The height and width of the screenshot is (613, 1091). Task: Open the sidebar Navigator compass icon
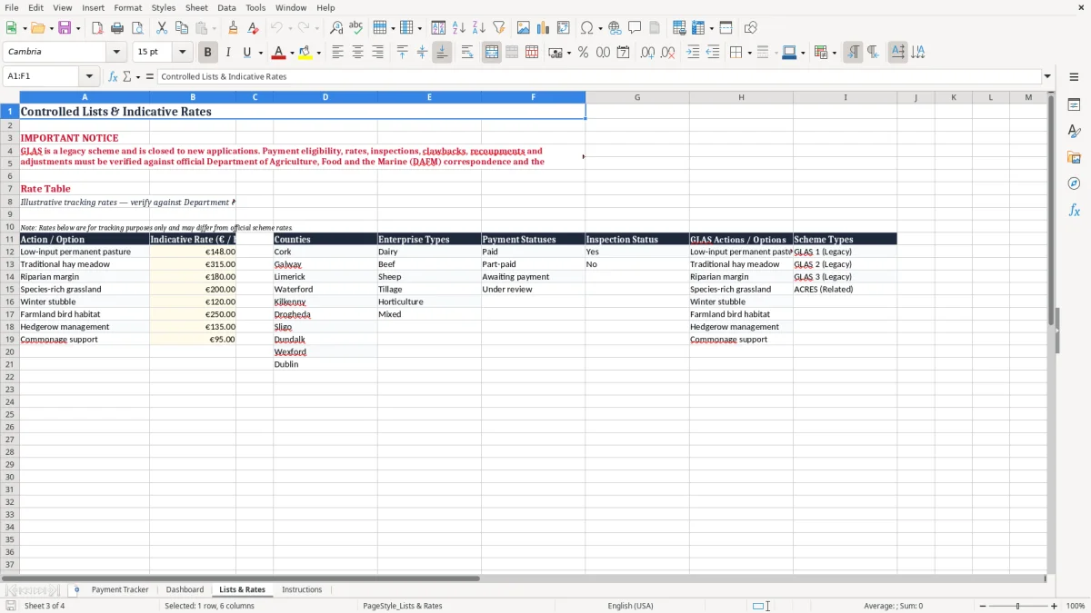click(x=1074, y=183)
